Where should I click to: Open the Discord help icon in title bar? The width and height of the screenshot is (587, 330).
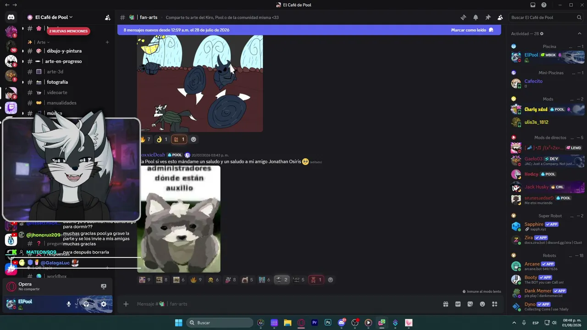tap(544, 5)
